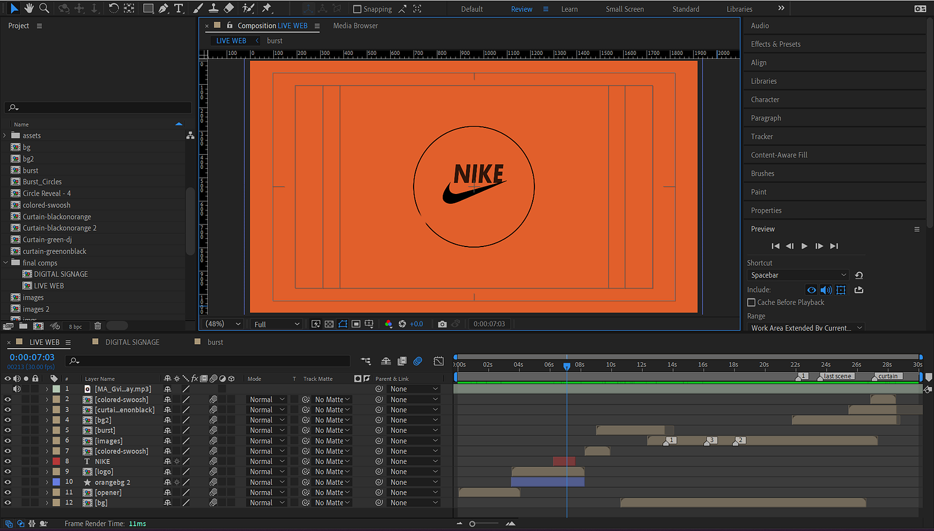The width and height of the screenshot is (934, 531).
Task: Hide the NIKE text layer
Action: 8,461
